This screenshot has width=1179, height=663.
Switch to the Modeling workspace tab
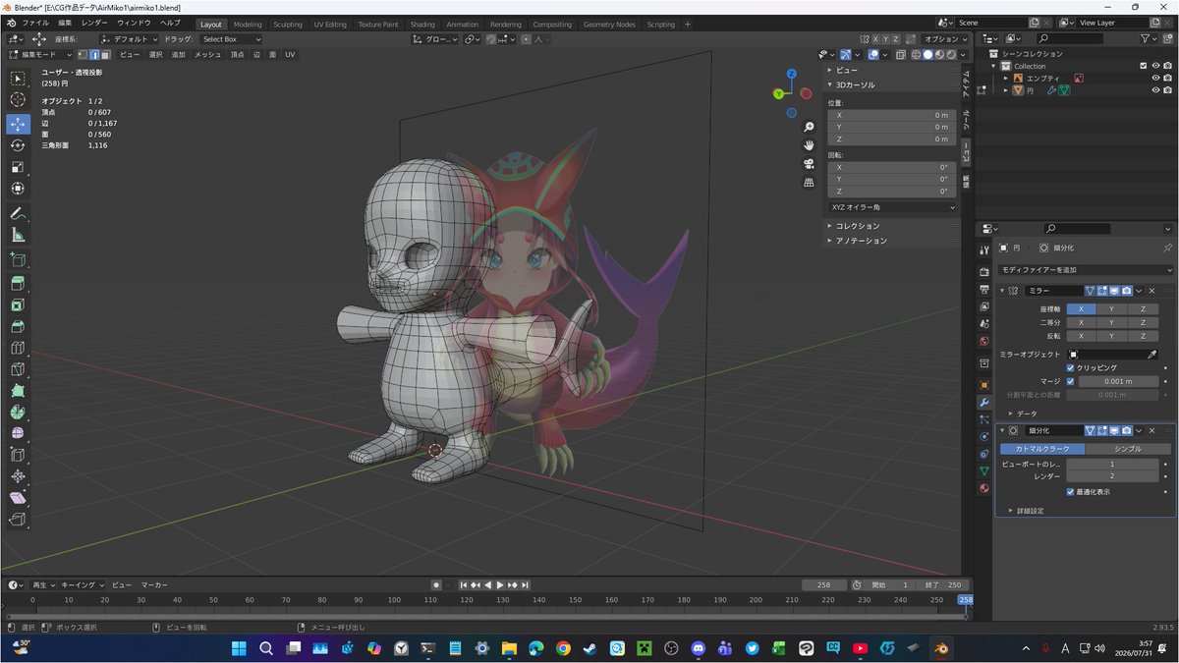[248, 24]
